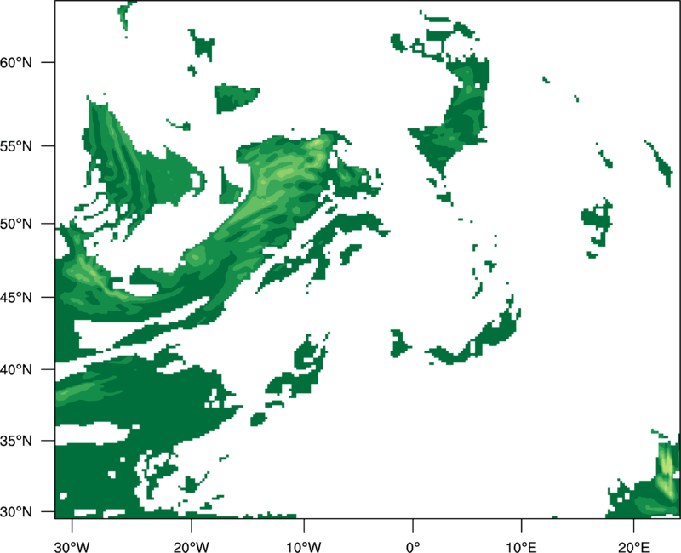The image size is (681, 553).
Task: Click the 50°N latitude label
Action: tap(16, 224)
